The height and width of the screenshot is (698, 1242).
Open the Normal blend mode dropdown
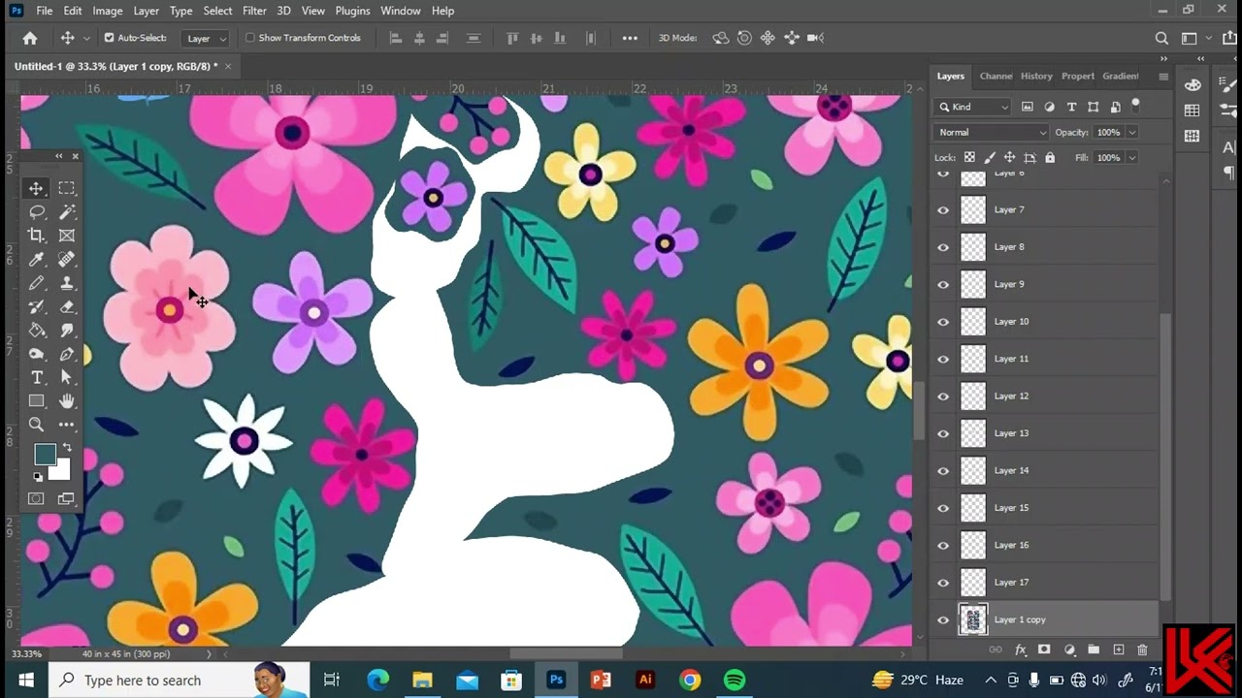coord(992,132)
